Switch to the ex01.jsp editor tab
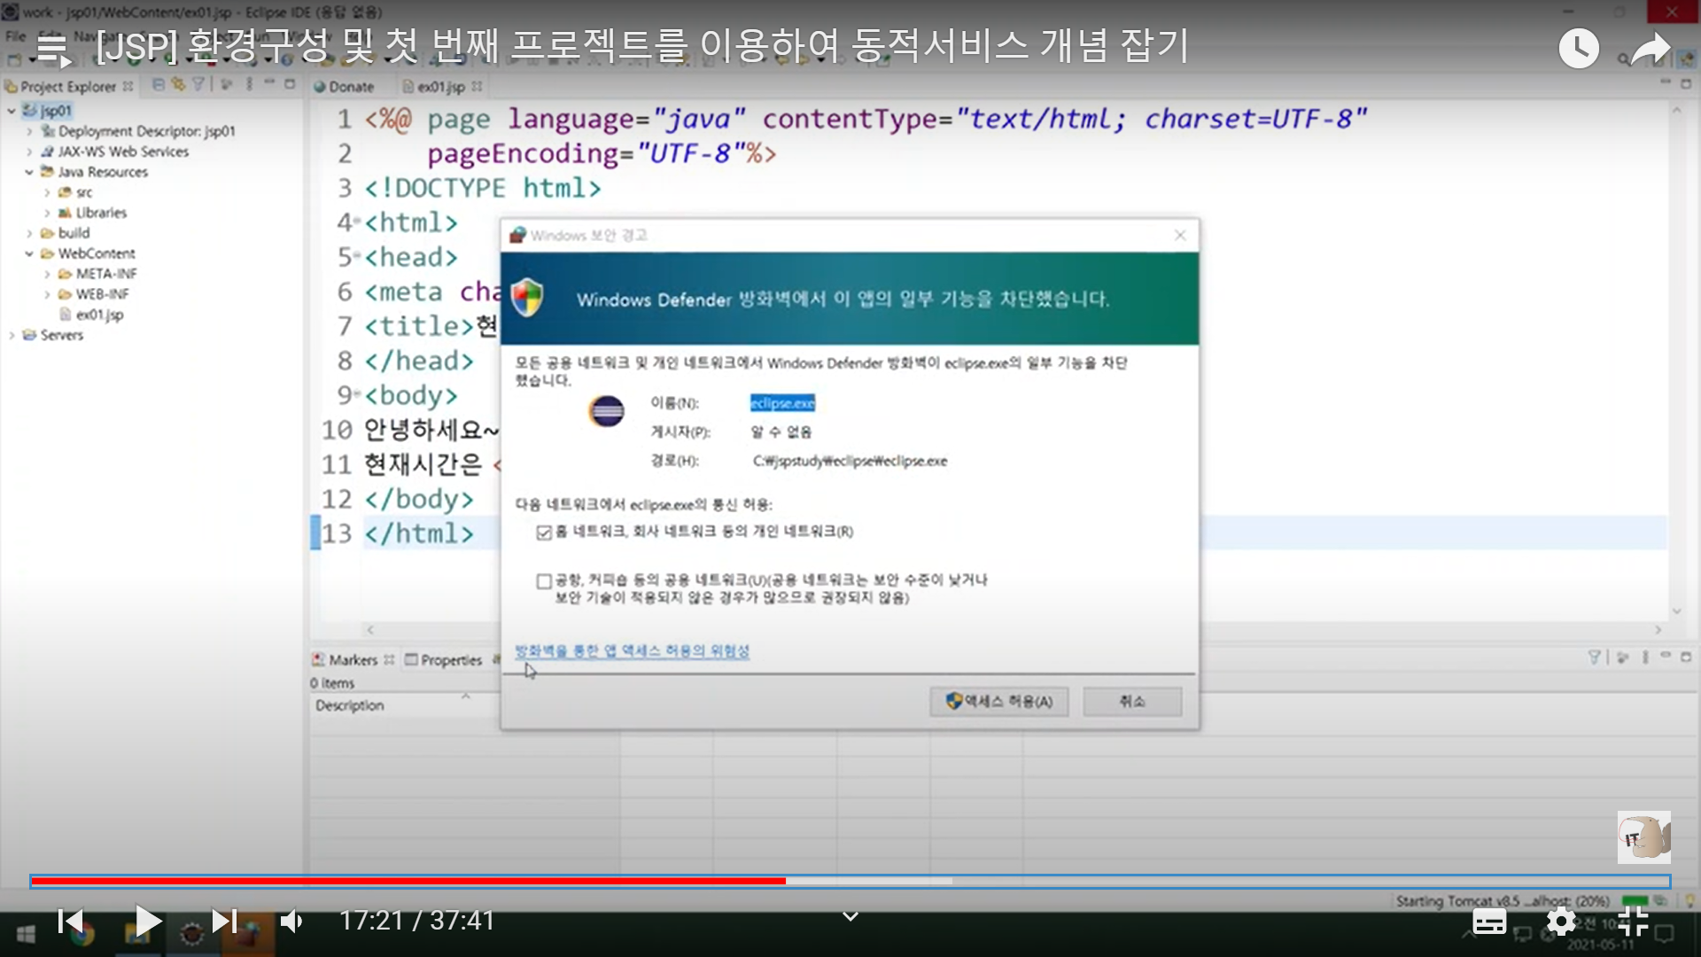 point(440,87)
